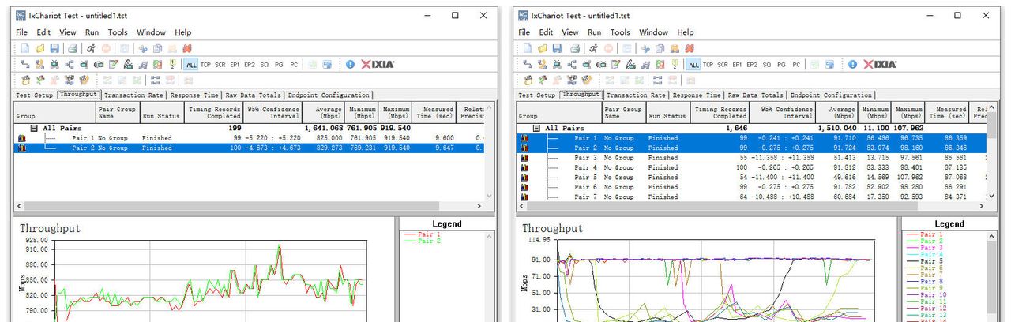
Task: Click the Print icon in right window toolbar
Action: pyautogui.click(x=577, y=49)
